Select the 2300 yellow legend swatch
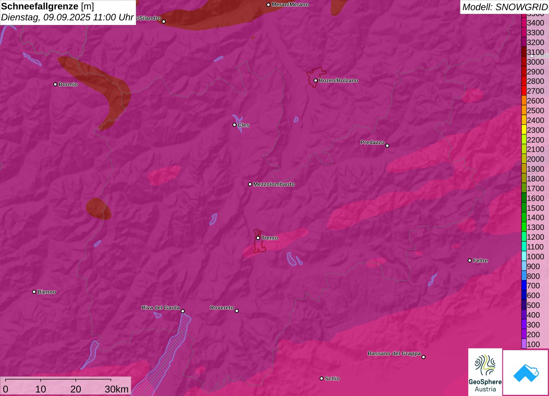Image resolution: width=549 pixels, height=396 pixels. click(524, 130)
